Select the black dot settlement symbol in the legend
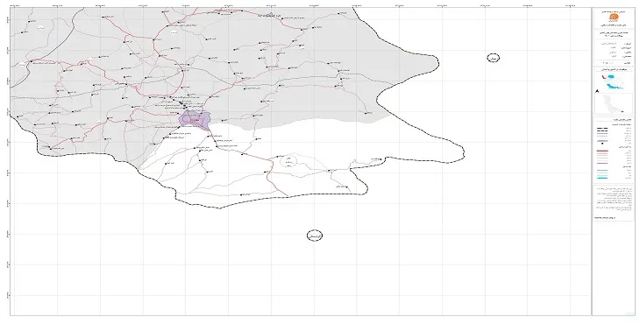This screenshot has width=640, height=324. pos(602,144)
